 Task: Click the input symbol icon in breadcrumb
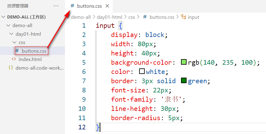[184, 17]
